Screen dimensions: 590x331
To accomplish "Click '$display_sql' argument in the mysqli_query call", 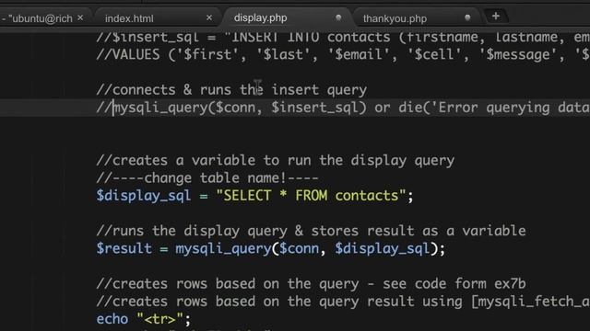I will (x=382, y=249).
